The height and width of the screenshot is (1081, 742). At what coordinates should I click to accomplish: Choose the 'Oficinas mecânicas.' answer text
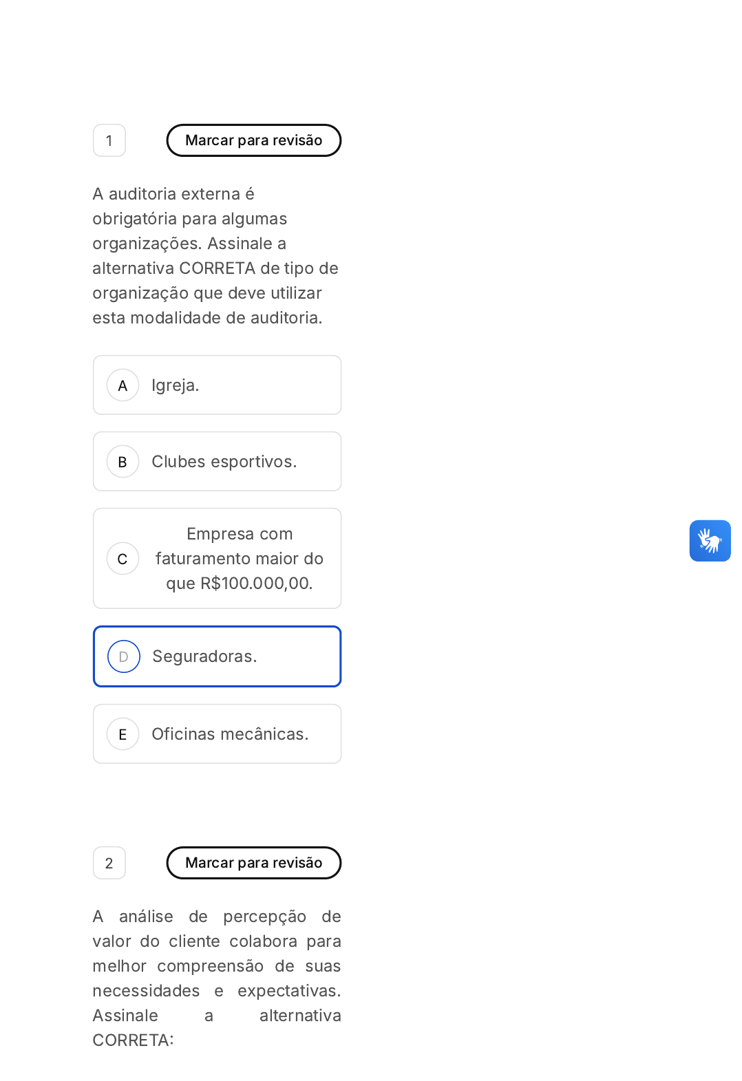pyautogui.click(x=230, y=734)
